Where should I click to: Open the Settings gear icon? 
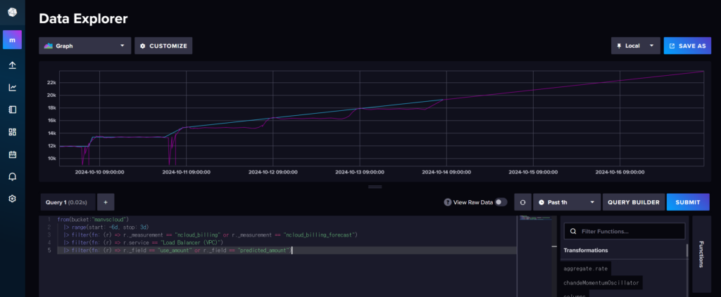tap(12, 199)
